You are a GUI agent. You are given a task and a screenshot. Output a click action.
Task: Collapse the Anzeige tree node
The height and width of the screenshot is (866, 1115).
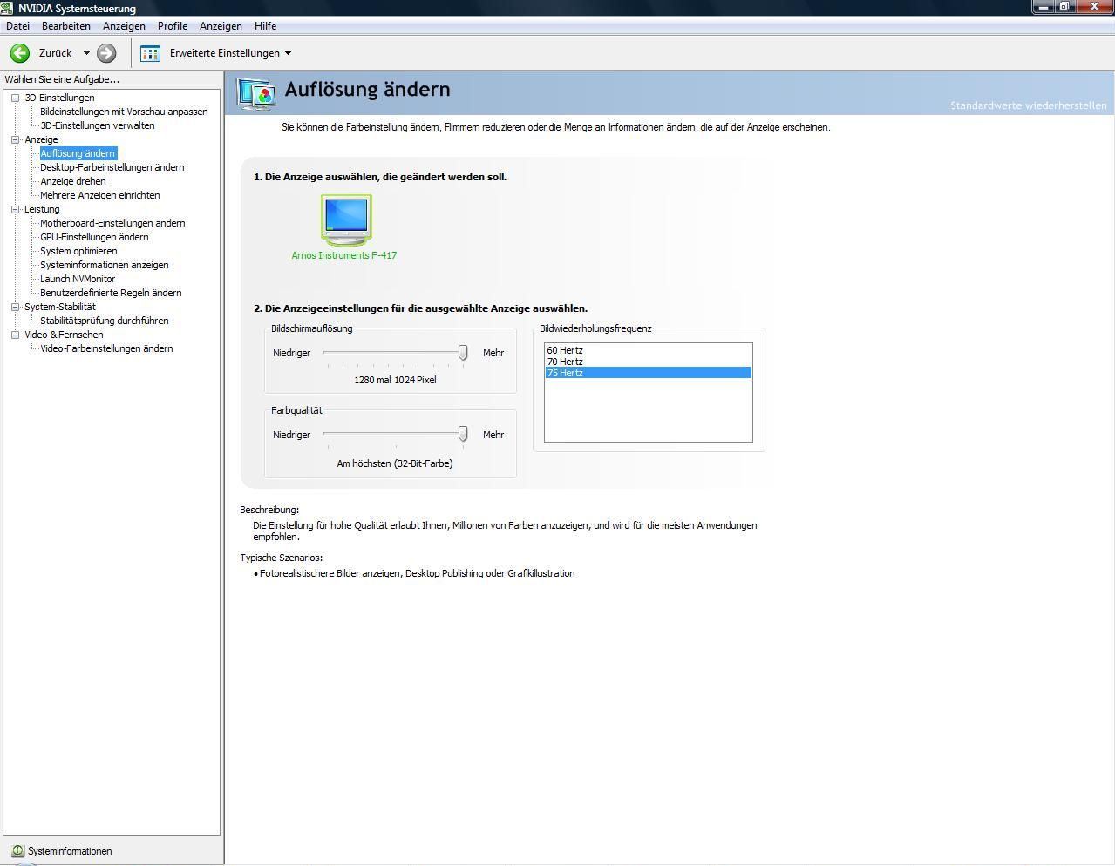pyautogui.click(x=15, y=139)
